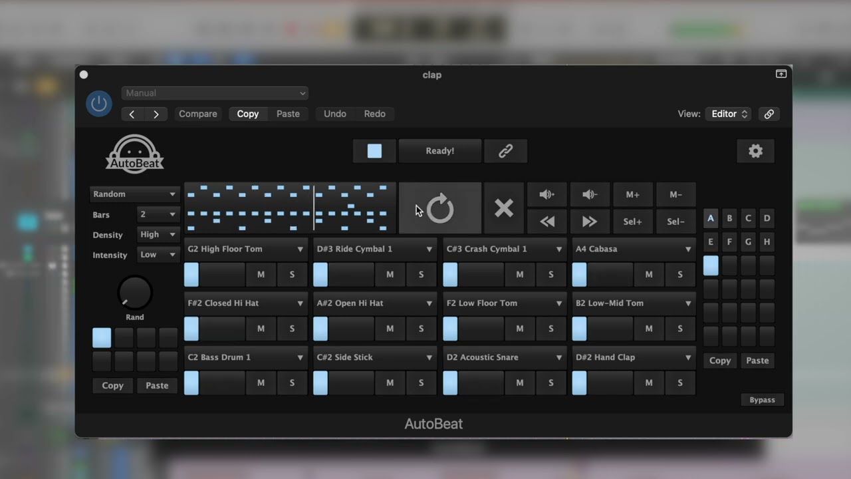Click the Sel+ button
Viewport: 851px width, 479px height.
[633, 222]
